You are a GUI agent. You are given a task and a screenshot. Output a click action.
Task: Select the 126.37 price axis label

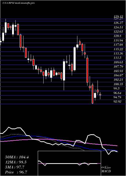coord(118,23)
